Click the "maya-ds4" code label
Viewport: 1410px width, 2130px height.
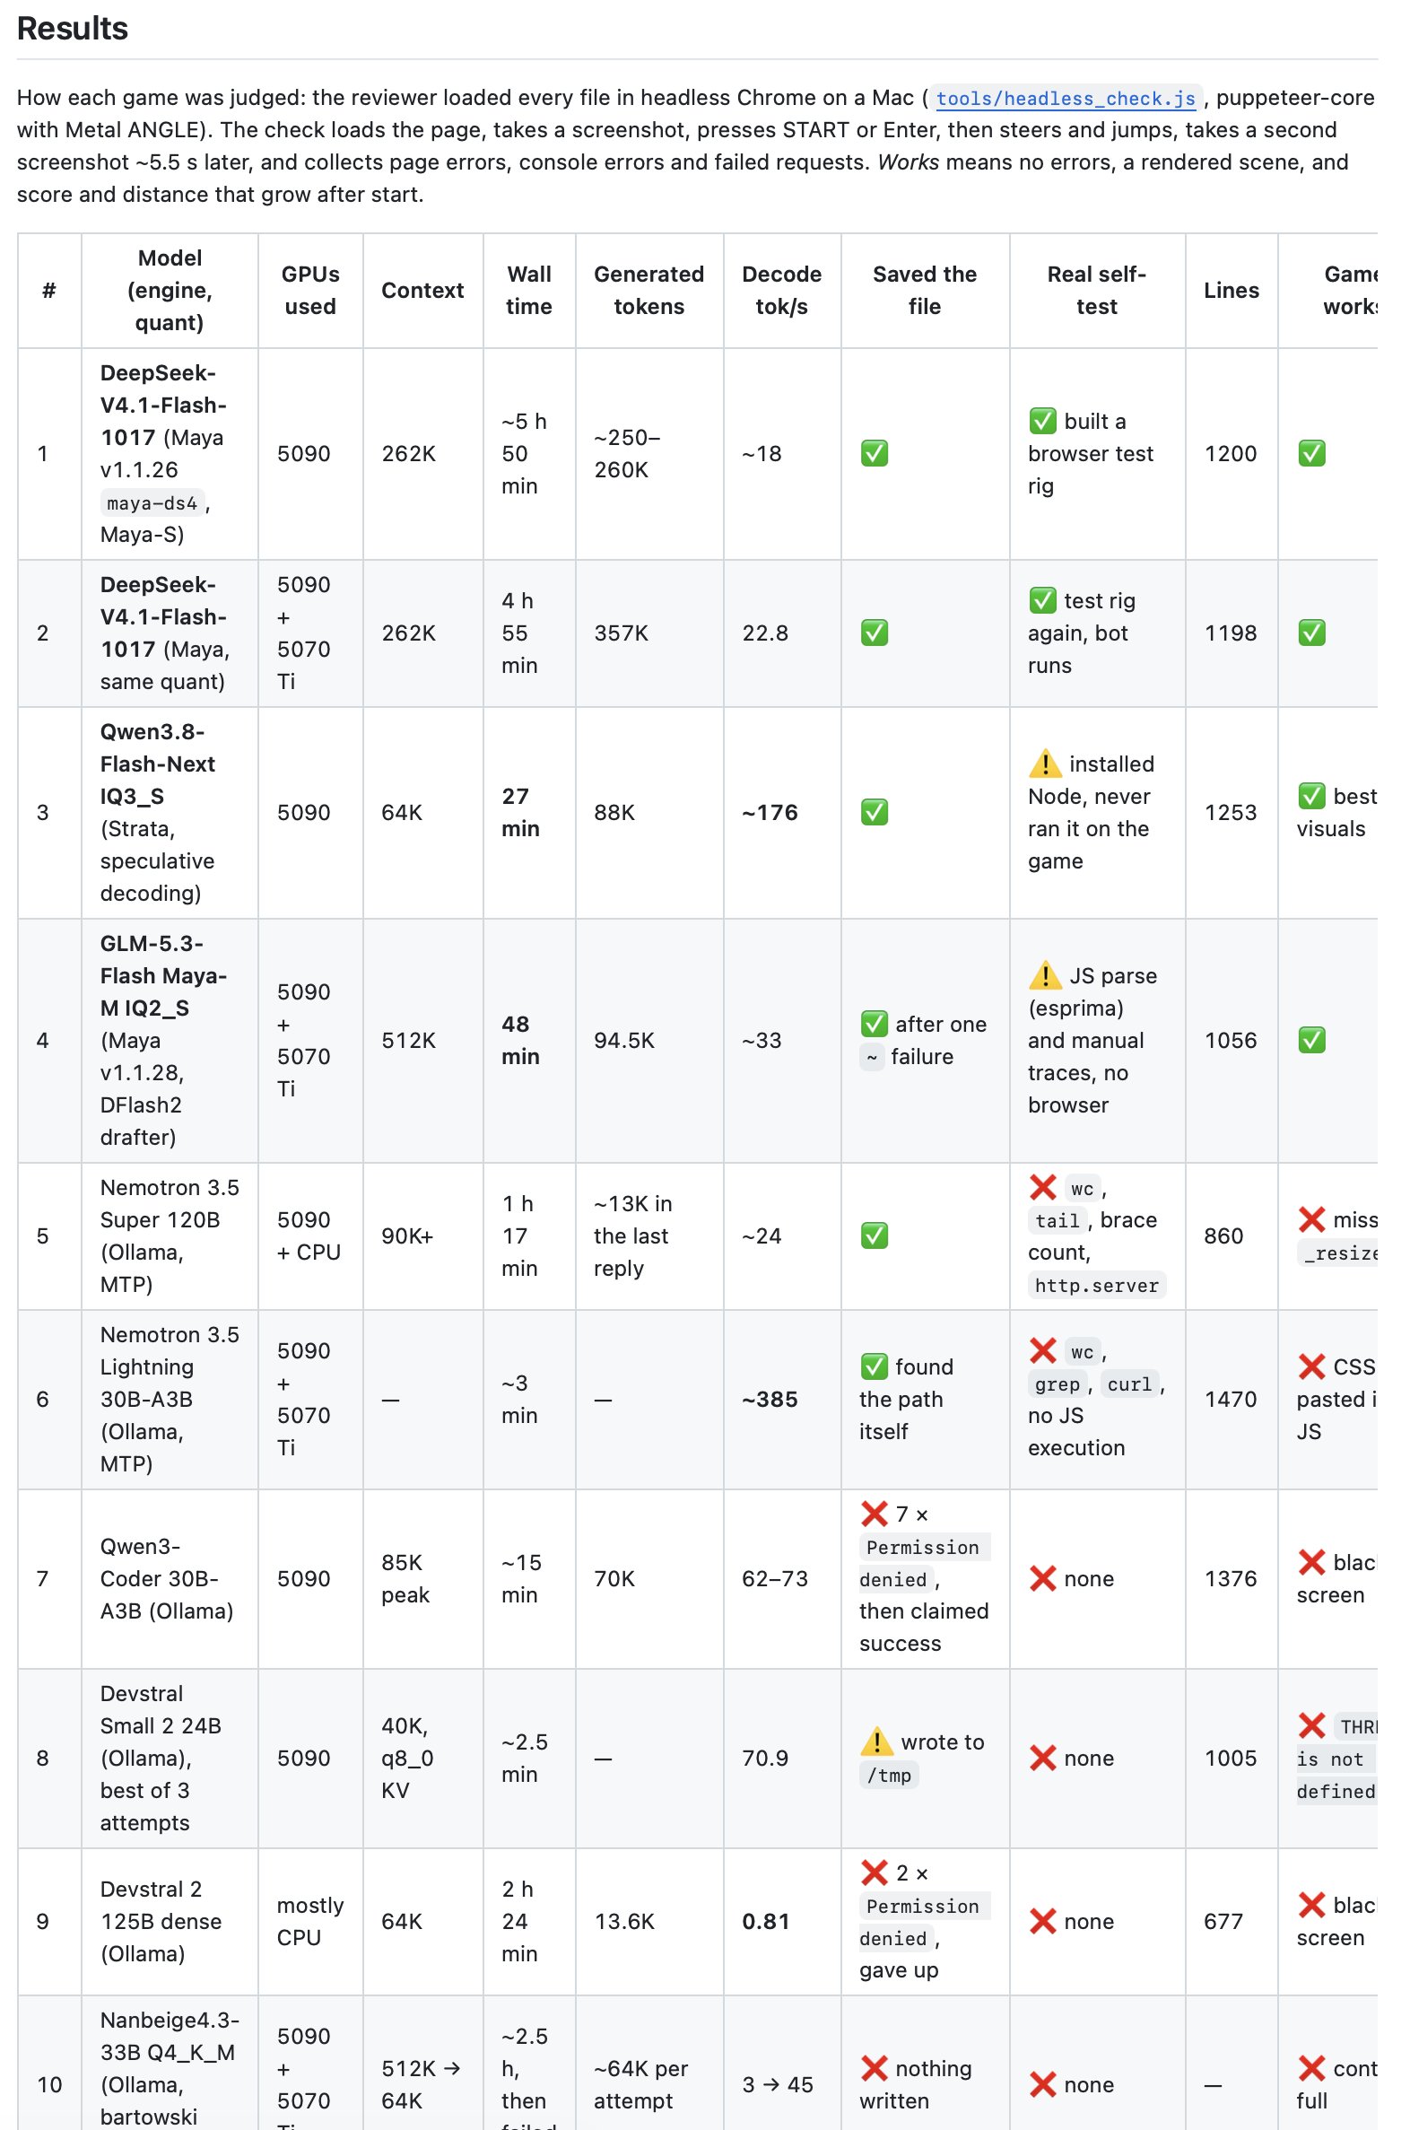[x=152, y=502]
